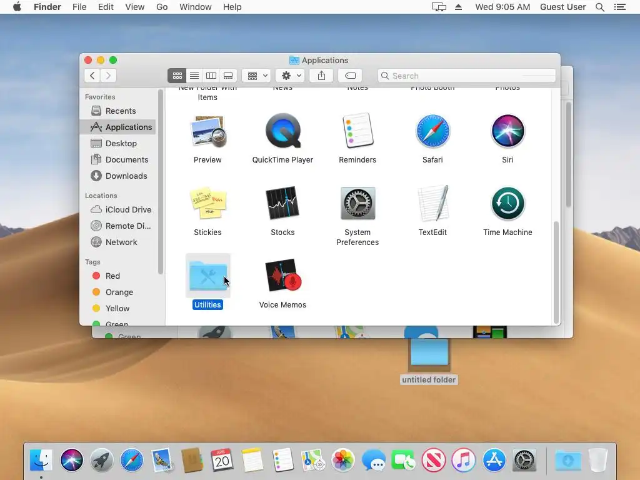
Task: Select the untitled folder on desktop
Action: [429, 355]
